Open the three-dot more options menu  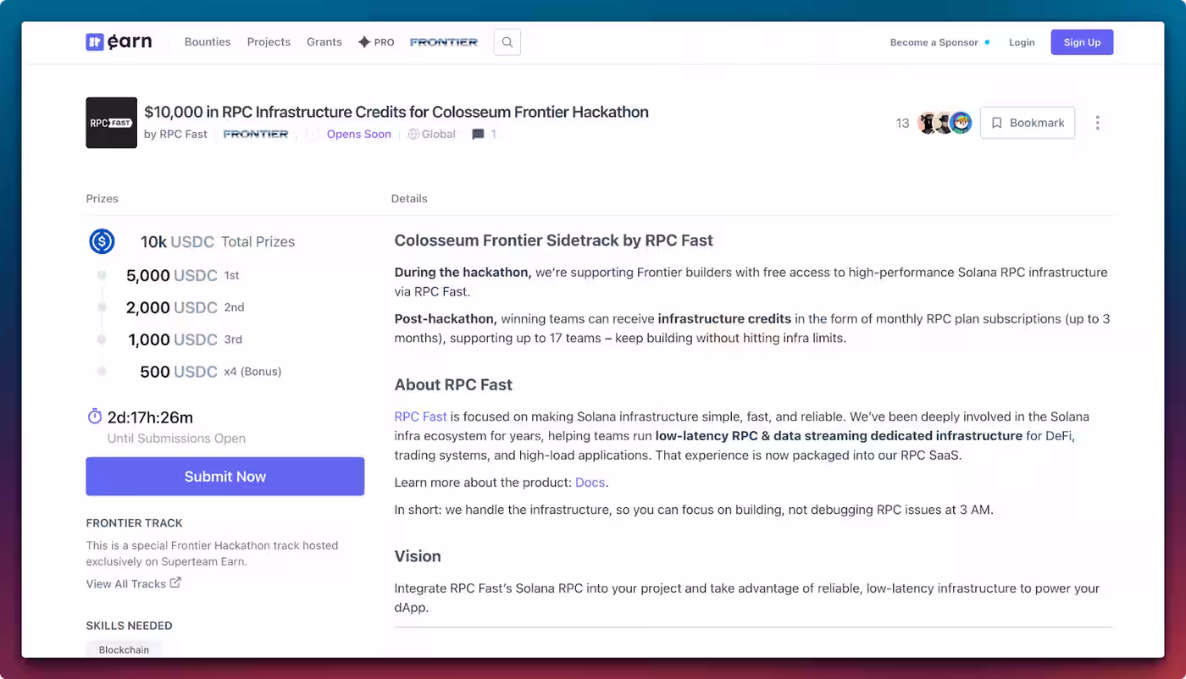(x=1097, y=123)
